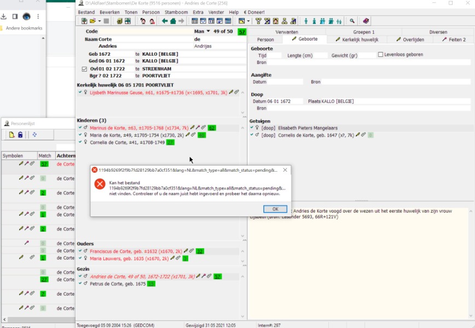The width and height of the screenshot is (475, 328).
Task: Open the Stamboom menu
Action: (176, 12)
